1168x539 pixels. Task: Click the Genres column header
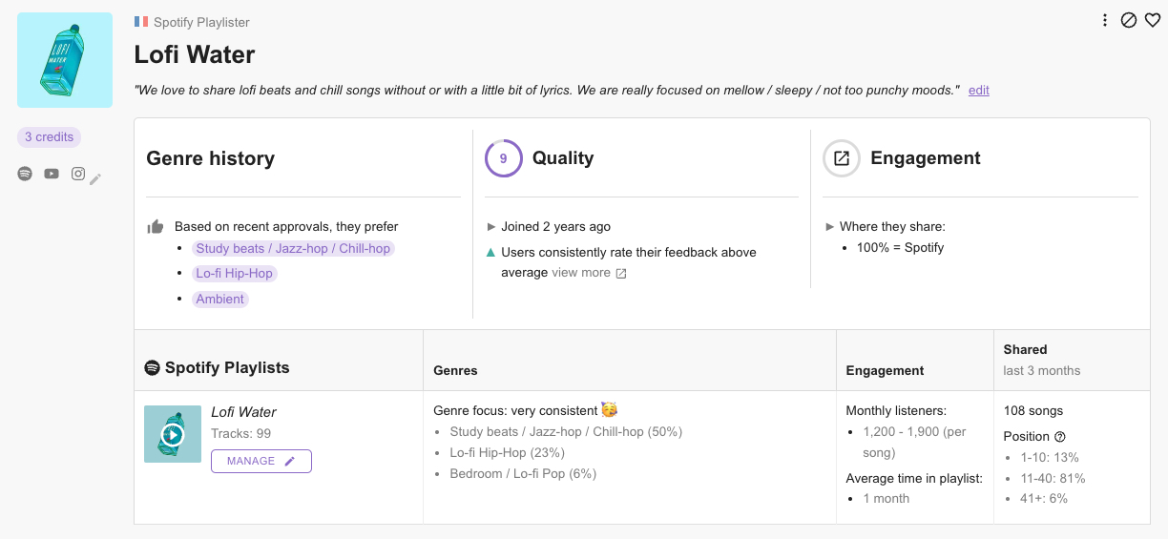pyautogui.click(x=455, y=370)
